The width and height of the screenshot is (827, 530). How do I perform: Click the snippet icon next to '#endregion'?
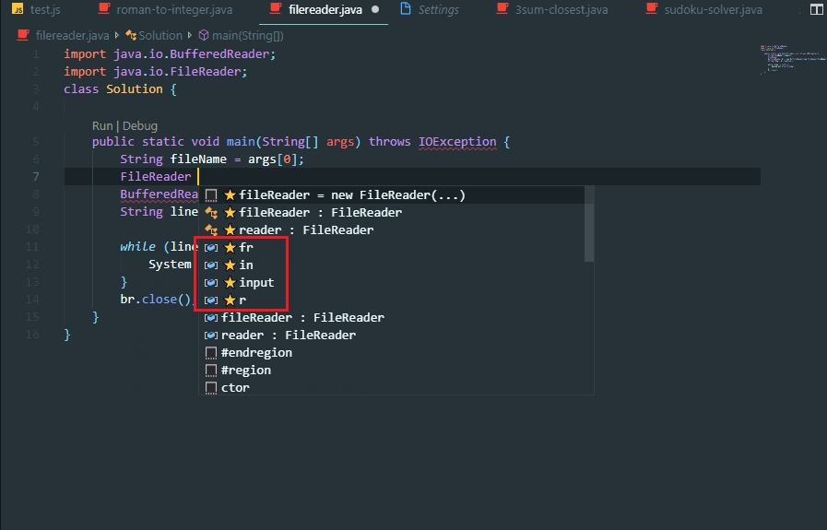tap(211, 353)
